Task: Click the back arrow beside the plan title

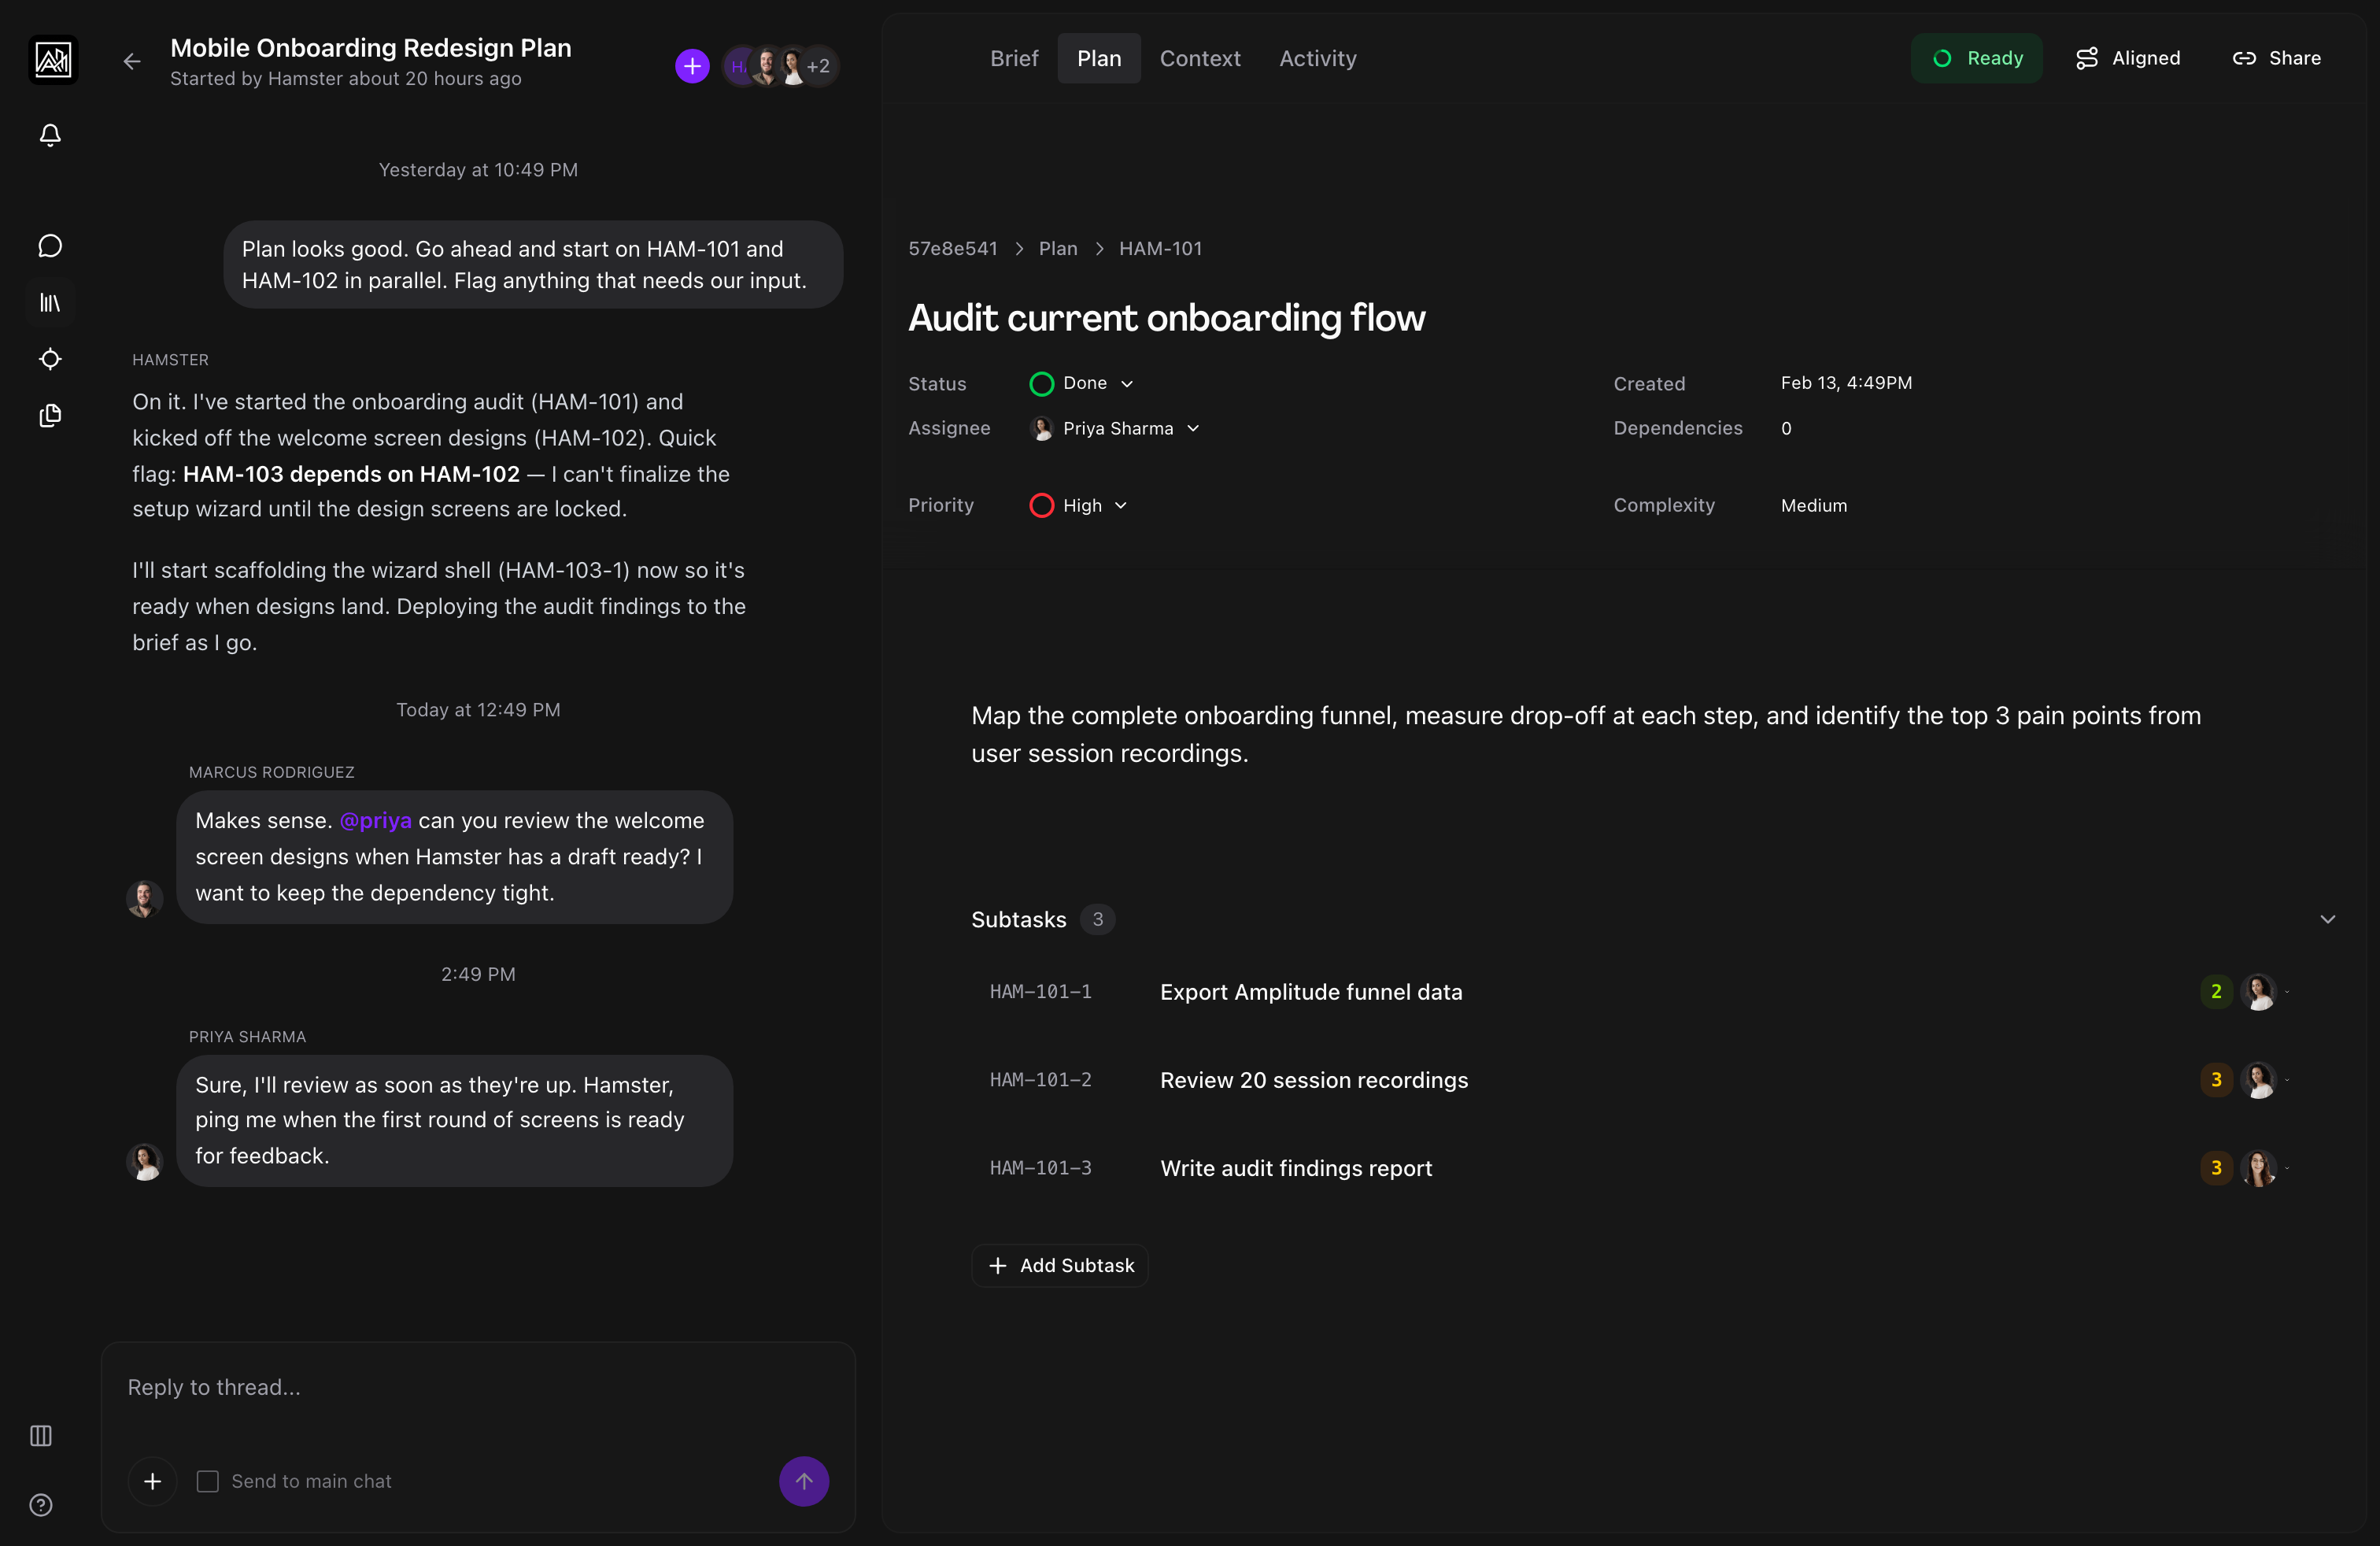Action: 132,62
